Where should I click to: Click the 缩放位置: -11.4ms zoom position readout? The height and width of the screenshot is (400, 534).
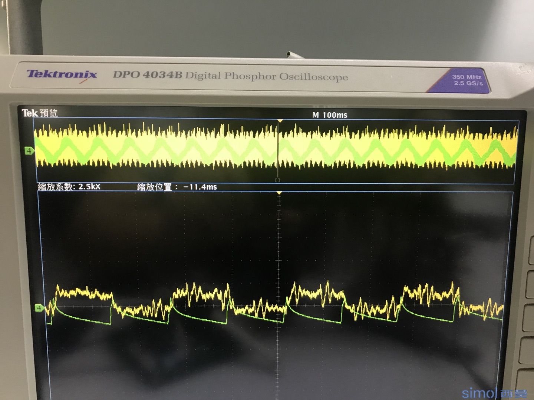point(177,187)
